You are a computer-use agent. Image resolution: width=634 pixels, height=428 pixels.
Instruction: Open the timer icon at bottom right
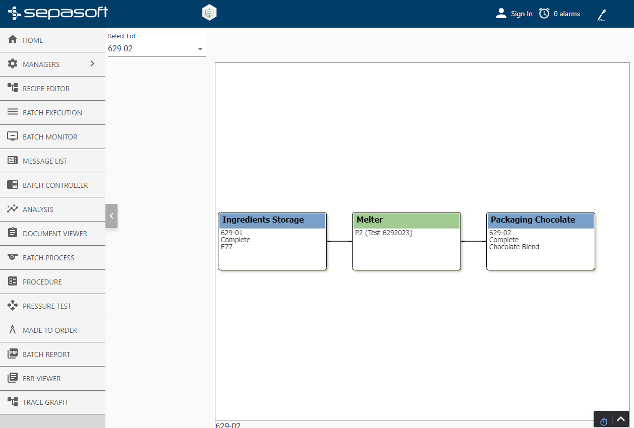coord(603,421)
